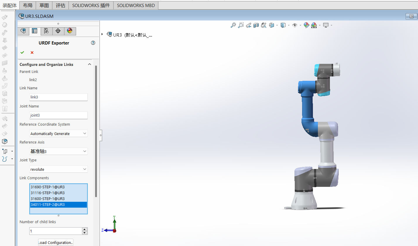Image resolution: width=418 pixels, height=246 pixels.
Task: Select the FeatureManager design tree tab icon
Action: point(23,31)
